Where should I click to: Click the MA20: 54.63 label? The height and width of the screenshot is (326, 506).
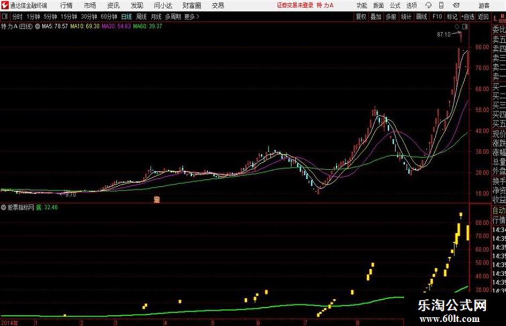[x=116, y=26]
